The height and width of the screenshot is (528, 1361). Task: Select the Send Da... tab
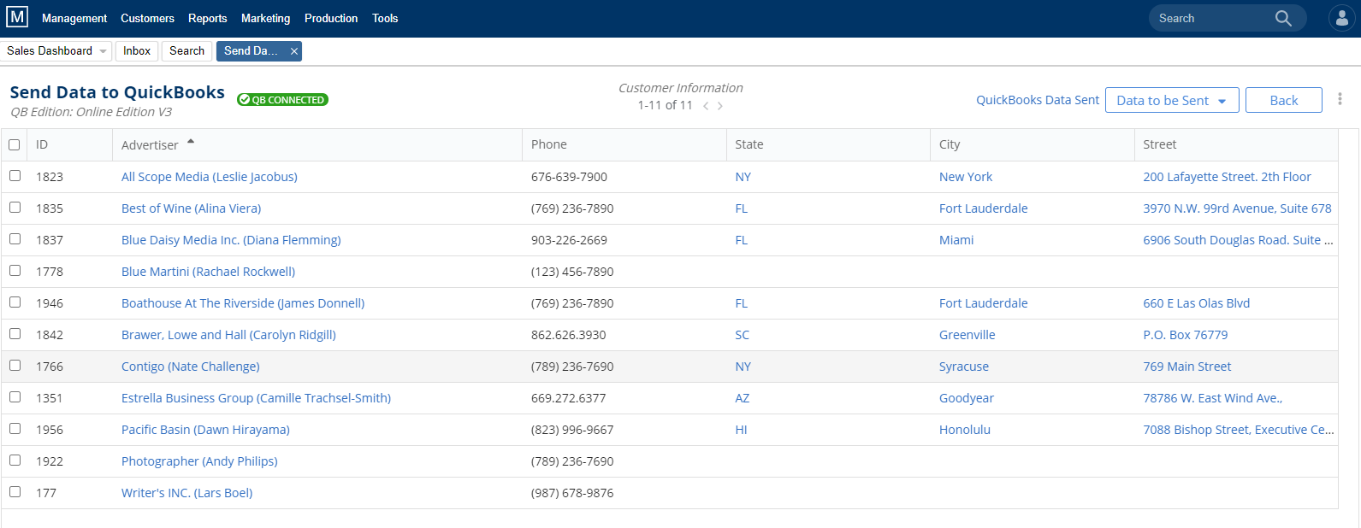point(251,51)
